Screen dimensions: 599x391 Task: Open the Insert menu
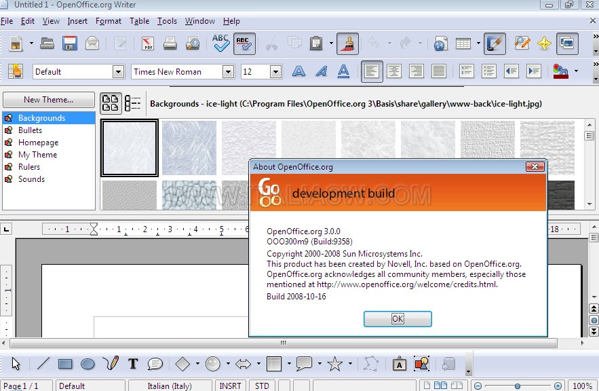77,21
